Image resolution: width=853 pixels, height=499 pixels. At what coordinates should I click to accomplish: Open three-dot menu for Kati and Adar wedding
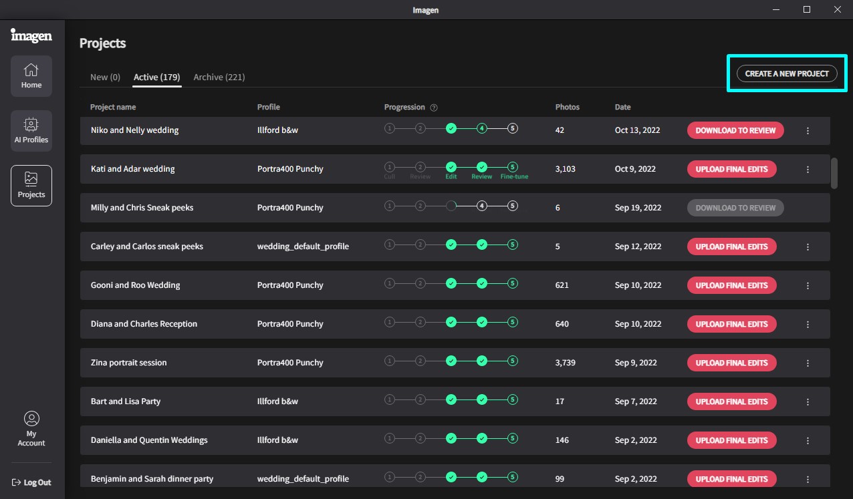[808, 170]
